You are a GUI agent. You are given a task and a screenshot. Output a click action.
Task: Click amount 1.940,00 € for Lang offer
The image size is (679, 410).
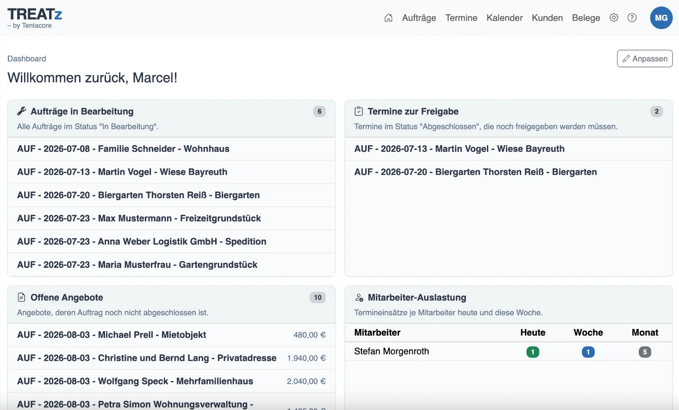[x=306, y=358]
